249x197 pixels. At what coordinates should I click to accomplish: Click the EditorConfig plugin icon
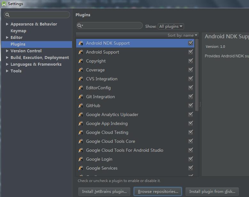point(81,88)
